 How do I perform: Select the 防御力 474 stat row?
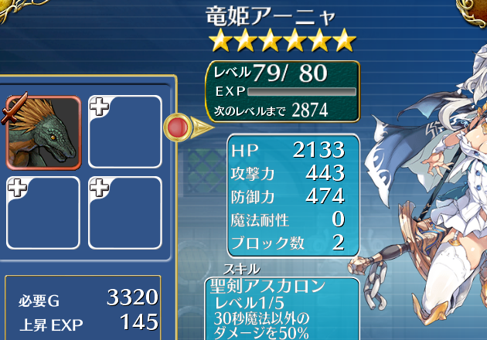[x=288, y=196]
